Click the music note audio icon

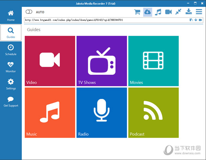coord(158,12)
